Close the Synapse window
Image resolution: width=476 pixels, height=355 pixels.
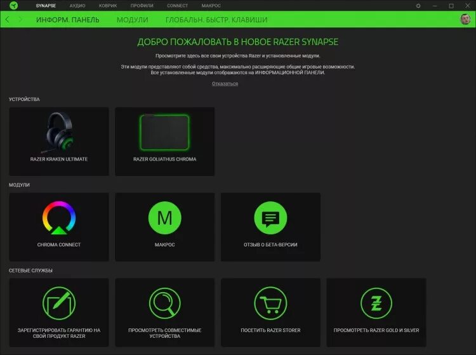(x=468, y=6)
